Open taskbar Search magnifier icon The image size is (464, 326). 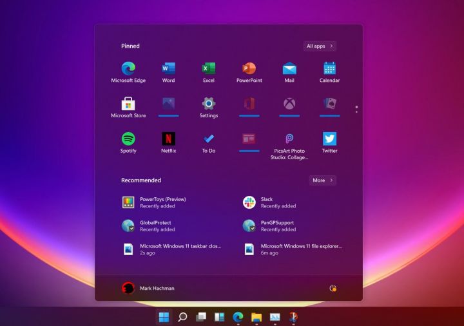182,317
